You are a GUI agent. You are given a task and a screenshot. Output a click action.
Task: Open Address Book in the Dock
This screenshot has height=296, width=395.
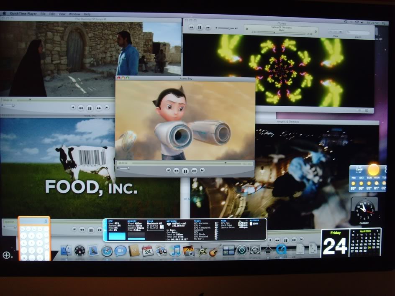coord(134,251)
